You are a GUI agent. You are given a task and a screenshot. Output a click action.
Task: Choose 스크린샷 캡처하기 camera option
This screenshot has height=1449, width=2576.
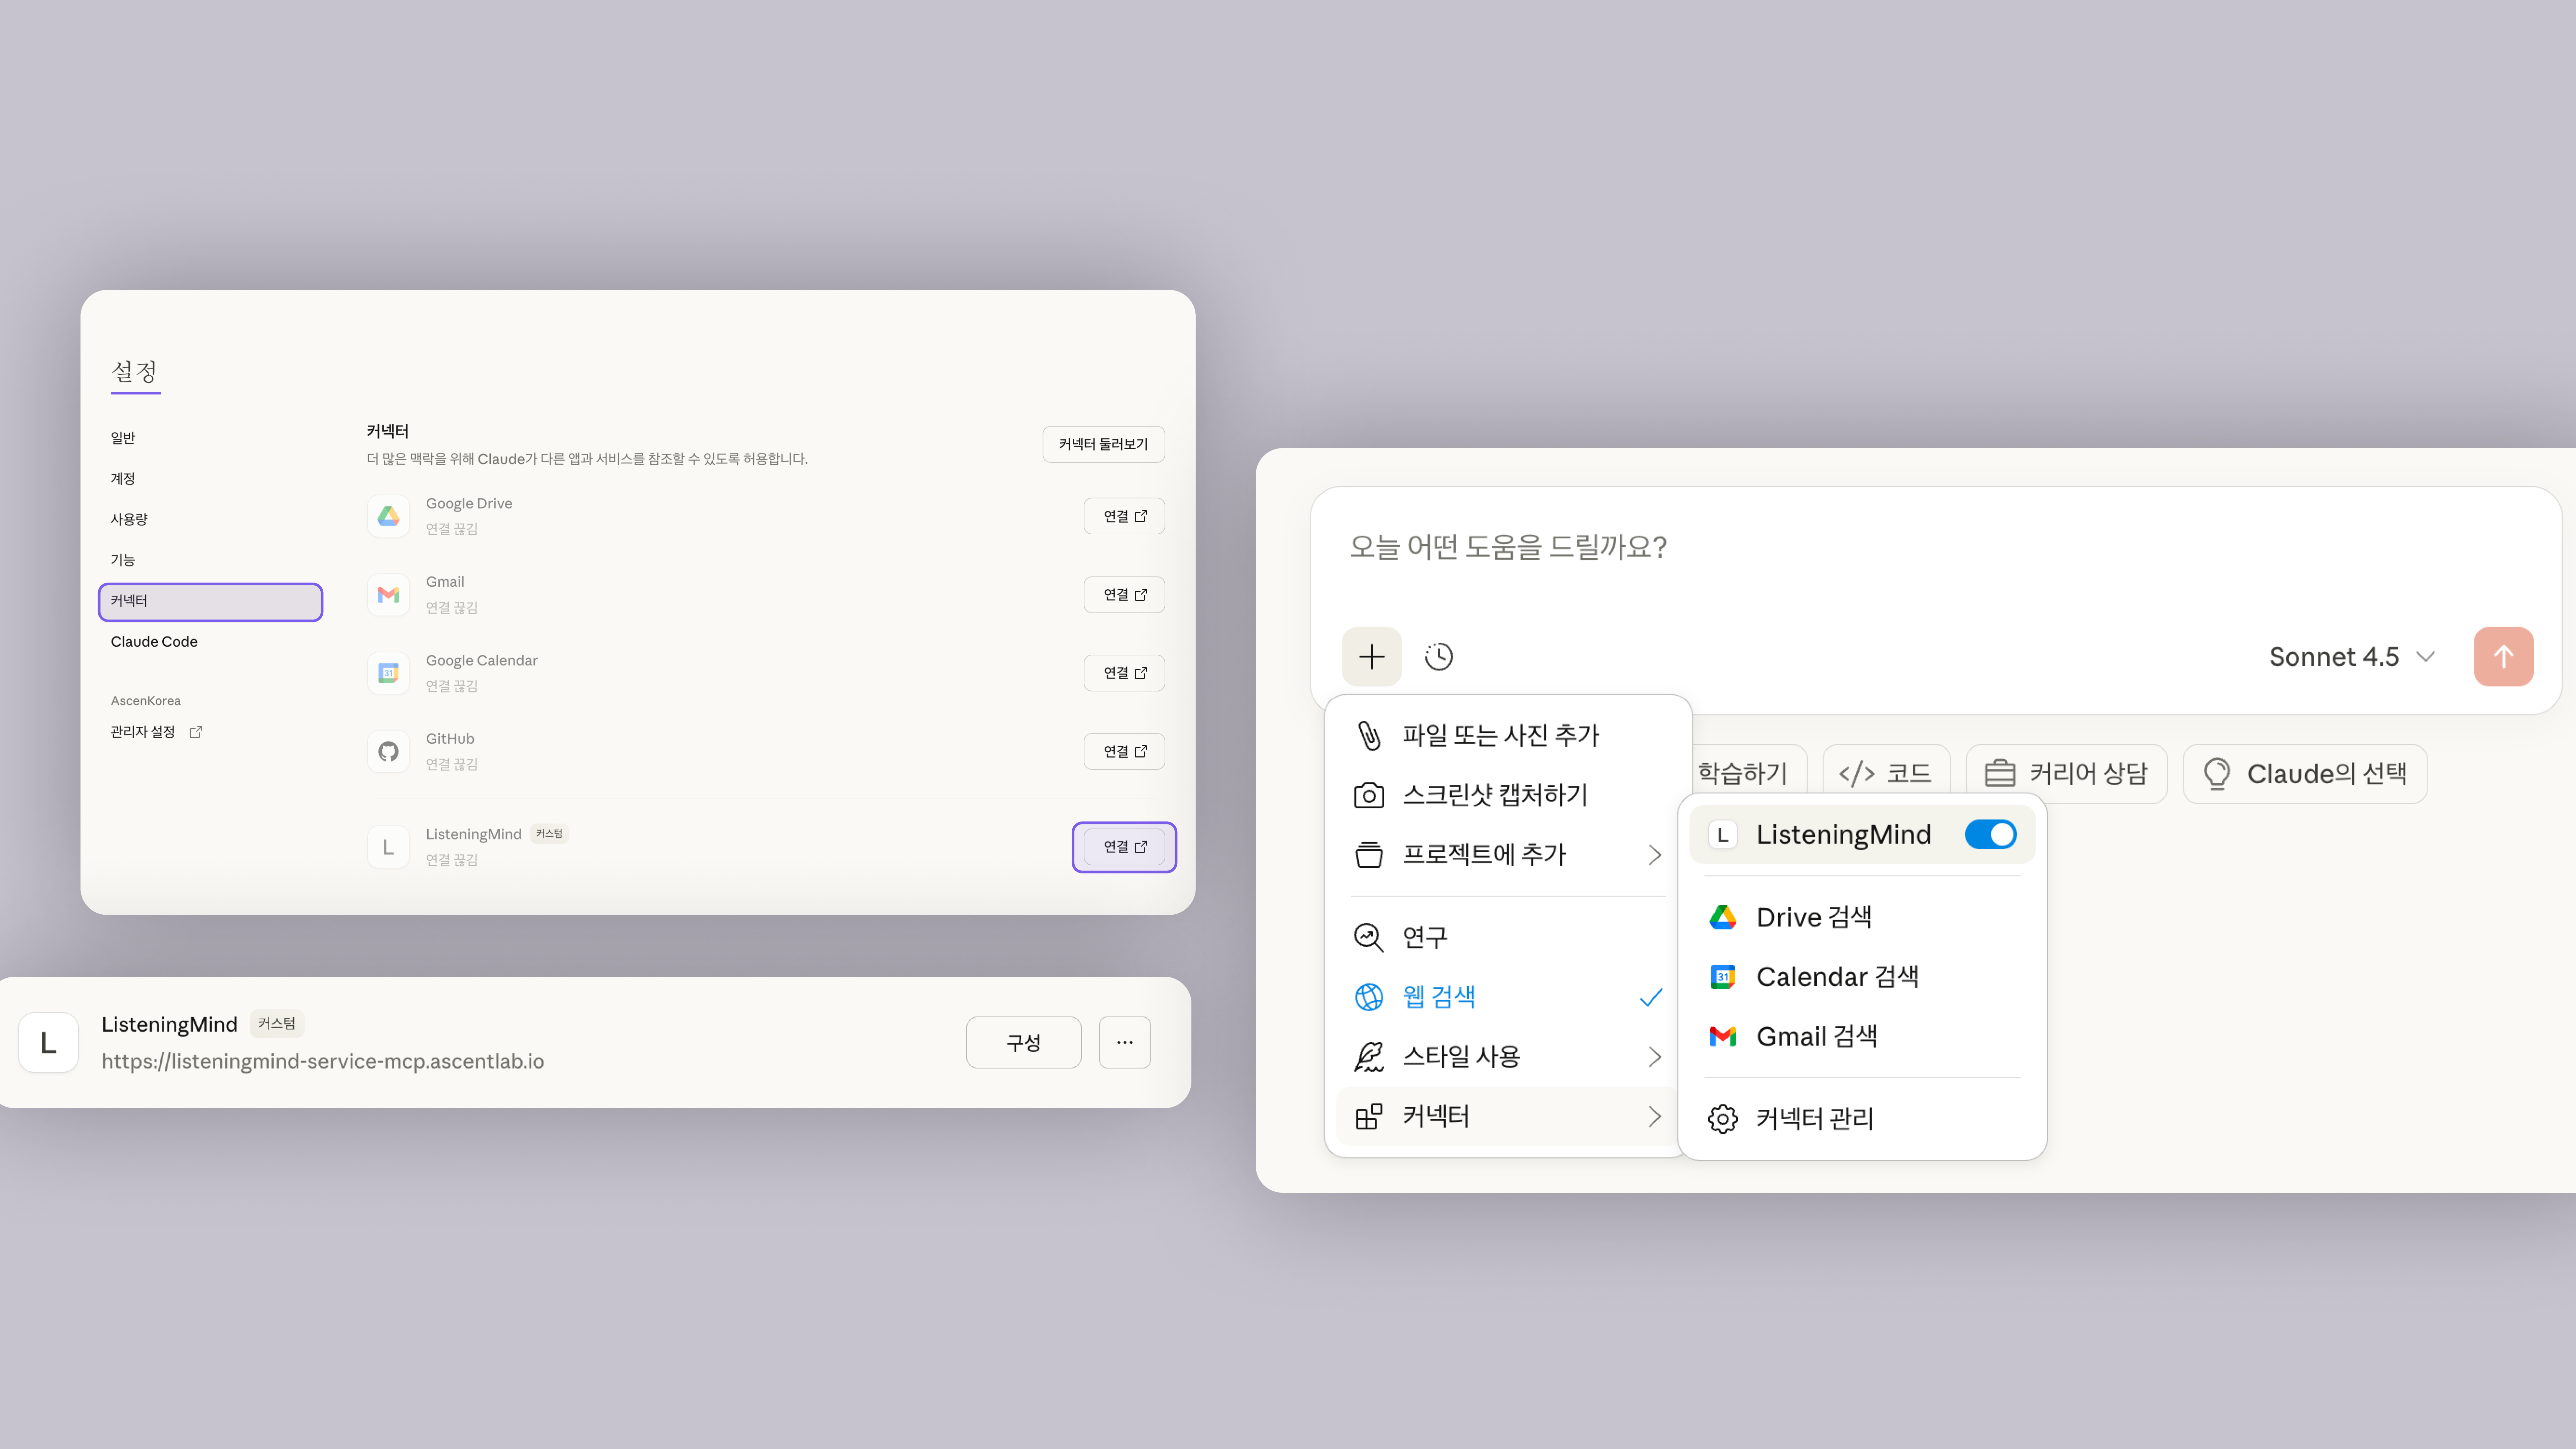[x=1494, y=795]
